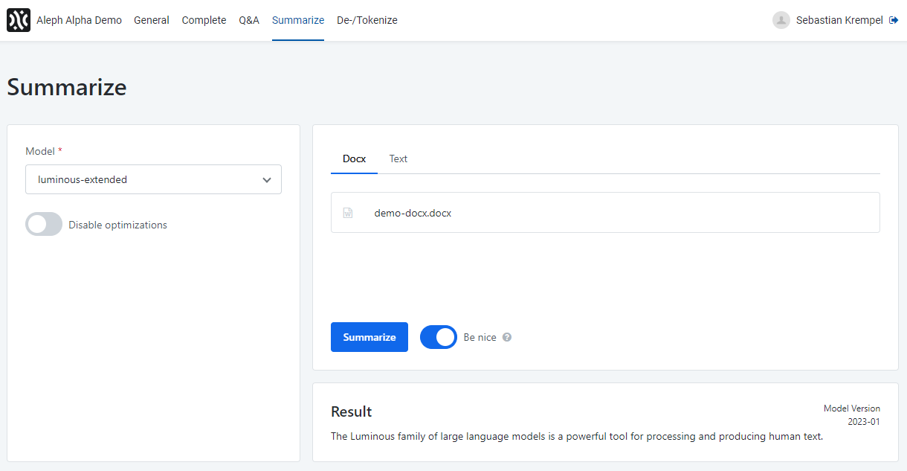Click the Sebastian Krempel username
The image size is (907, 471).
coord(839,20)
